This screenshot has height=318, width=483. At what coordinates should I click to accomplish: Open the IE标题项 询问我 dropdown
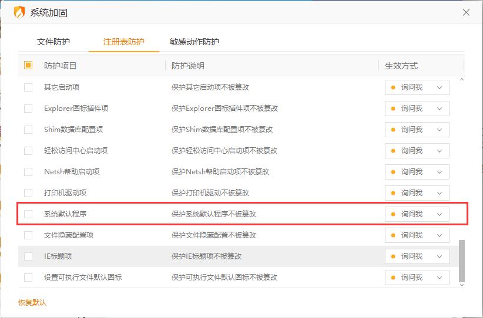(x=417, y=256)
